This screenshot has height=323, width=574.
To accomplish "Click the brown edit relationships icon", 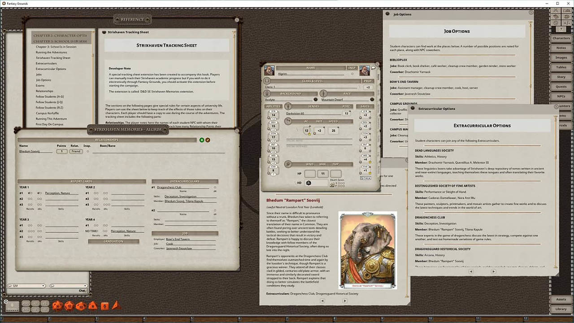I will (208, 140).
